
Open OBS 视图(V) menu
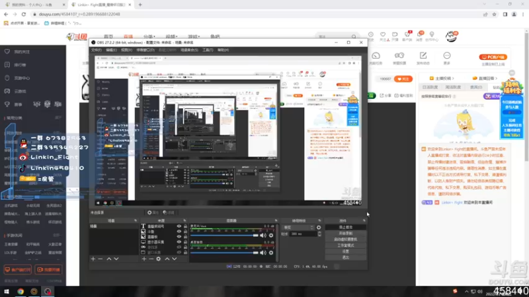click(126, 50)
